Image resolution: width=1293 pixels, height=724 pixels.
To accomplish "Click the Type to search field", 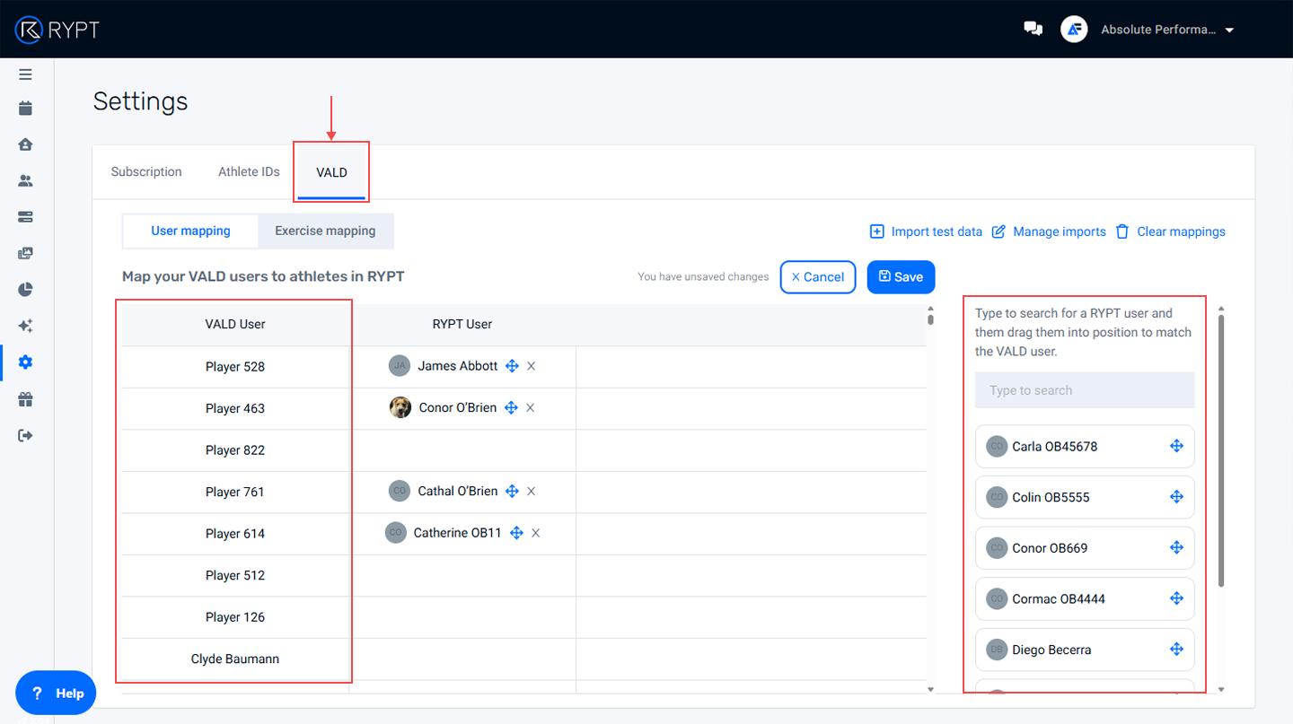I will coord(1085,390).
